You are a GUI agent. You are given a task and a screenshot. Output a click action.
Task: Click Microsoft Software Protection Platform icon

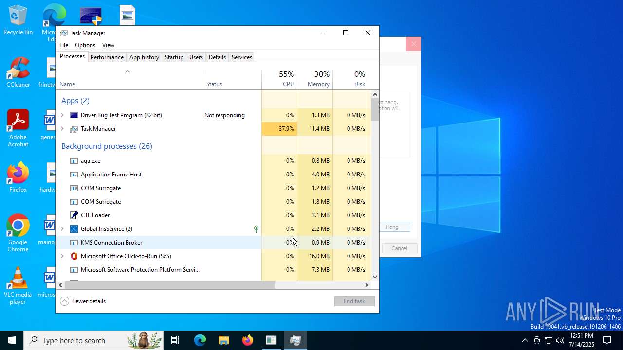click(74, 270)
